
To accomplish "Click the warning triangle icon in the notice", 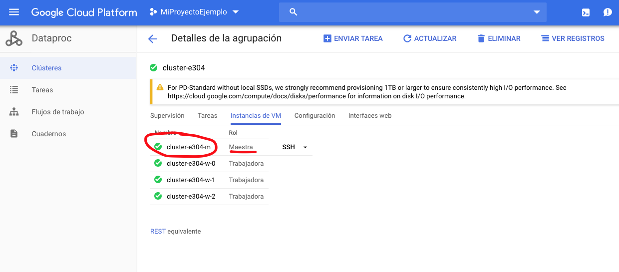I will pos(160,87).
